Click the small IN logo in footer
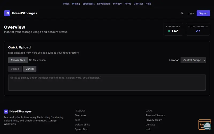 [x=6, y=111]
